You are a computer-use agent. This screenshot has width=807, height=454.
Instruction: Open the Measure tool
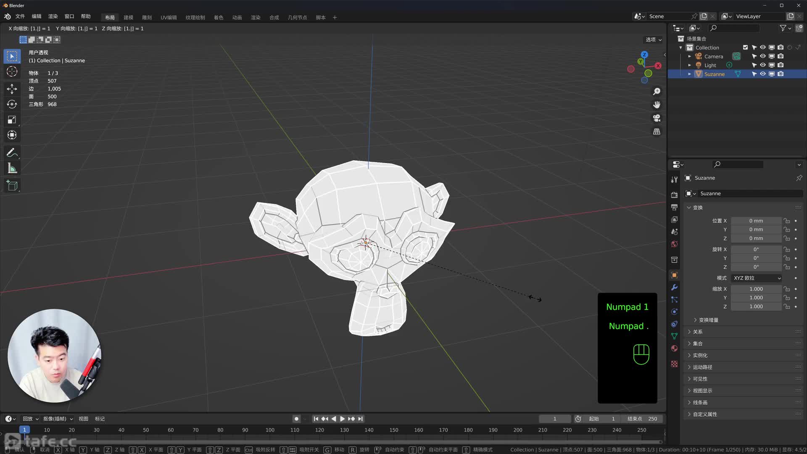(x=12, y=168)
